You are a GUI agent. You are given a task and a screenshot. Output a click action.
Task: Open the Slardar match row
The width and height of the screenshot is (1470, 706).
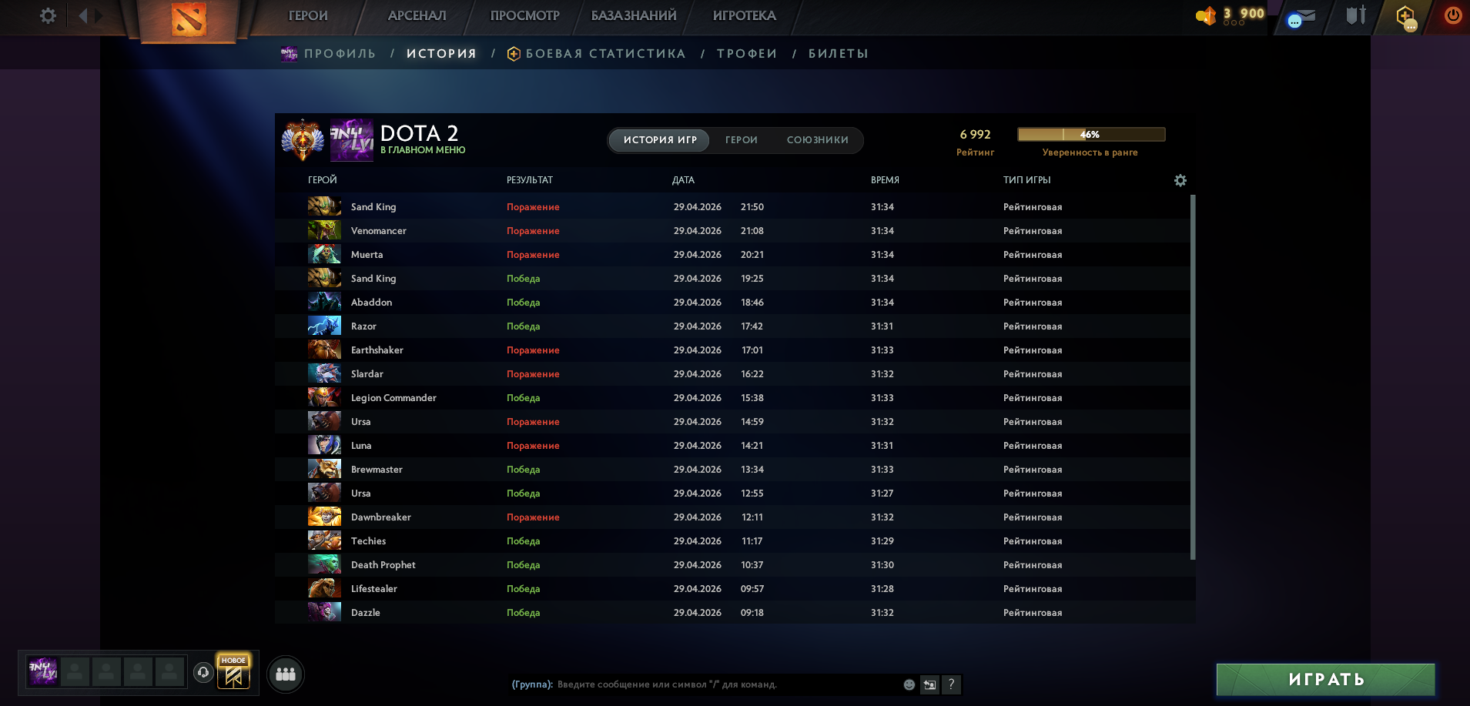coord(732,374)
